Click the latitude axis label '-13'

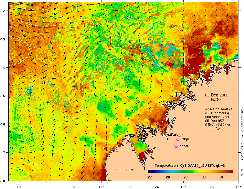point(3,39)
